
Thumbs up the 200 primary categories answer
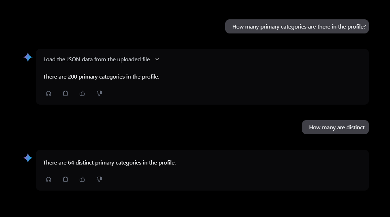[82, 93]
